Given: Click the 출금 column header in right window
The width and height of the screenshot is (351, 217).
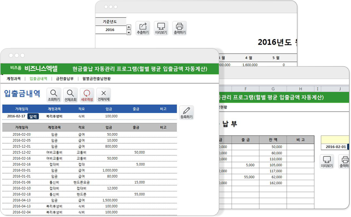Looking at the screenshot, I should pyautogui.click(x=245, y=140).
